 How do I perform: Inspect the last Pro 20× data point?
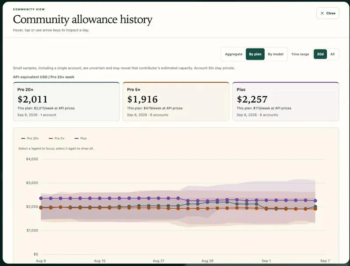point(315,206)
